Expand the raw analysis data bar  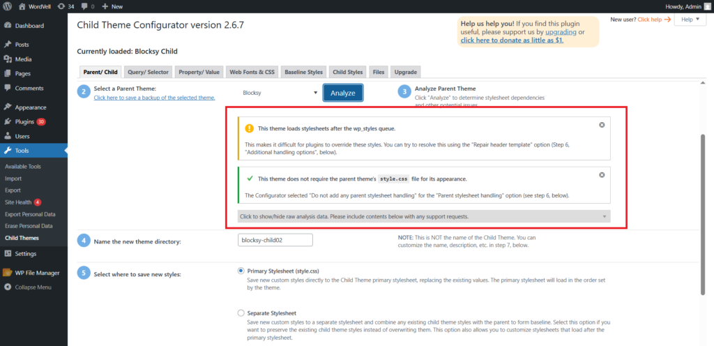coord(424,217)
